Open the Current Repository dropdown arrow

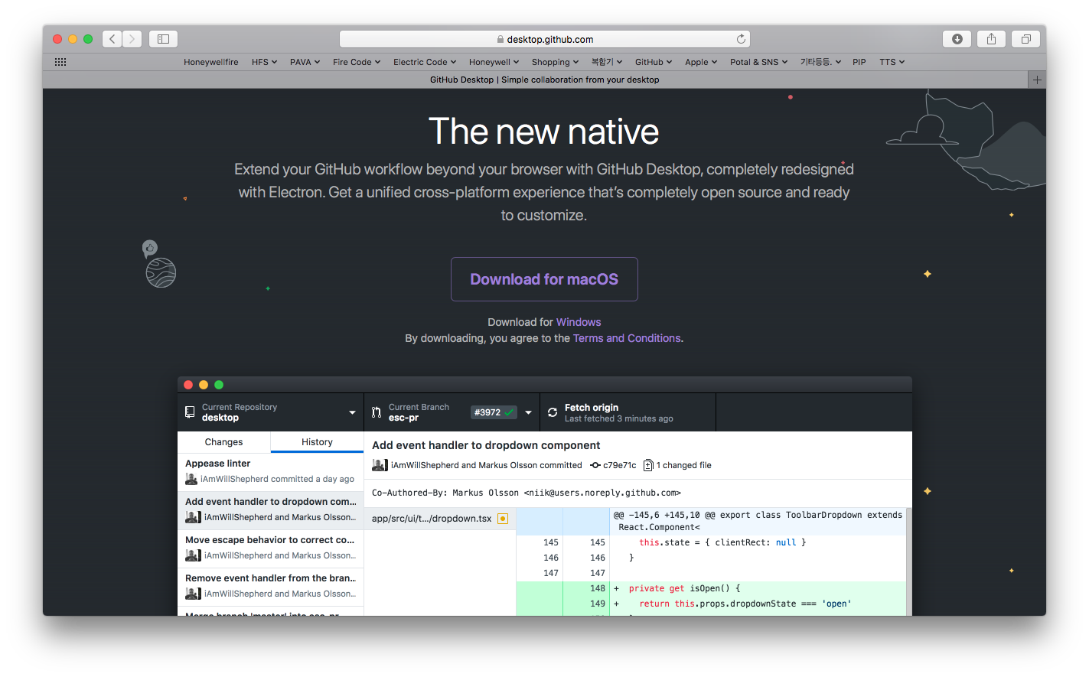[352, 412]
